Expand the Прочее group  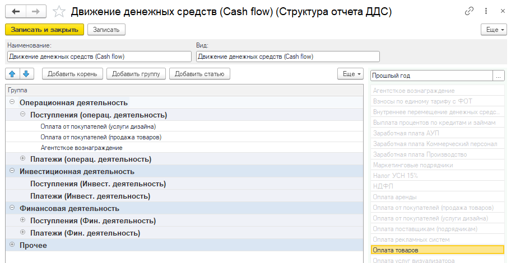pyautogui.click(x=12, y=245)
